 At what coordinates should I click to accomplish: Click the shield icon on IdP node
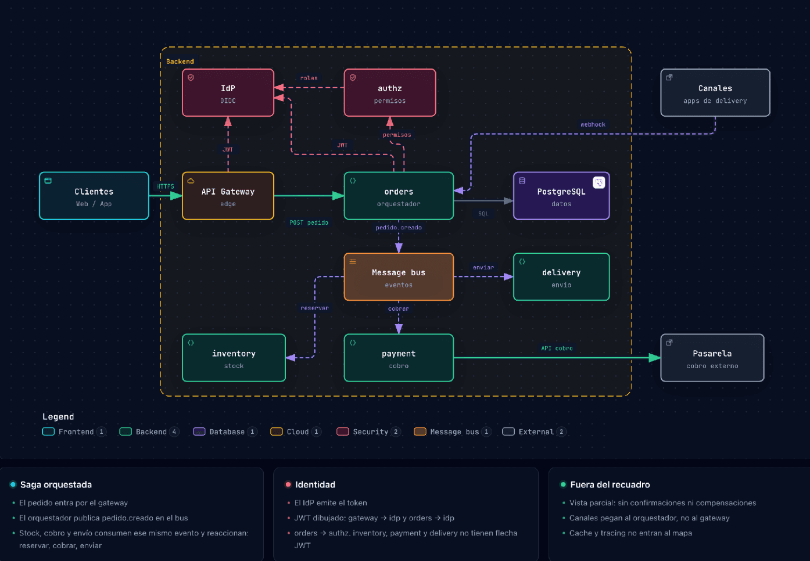coord(191,77)
